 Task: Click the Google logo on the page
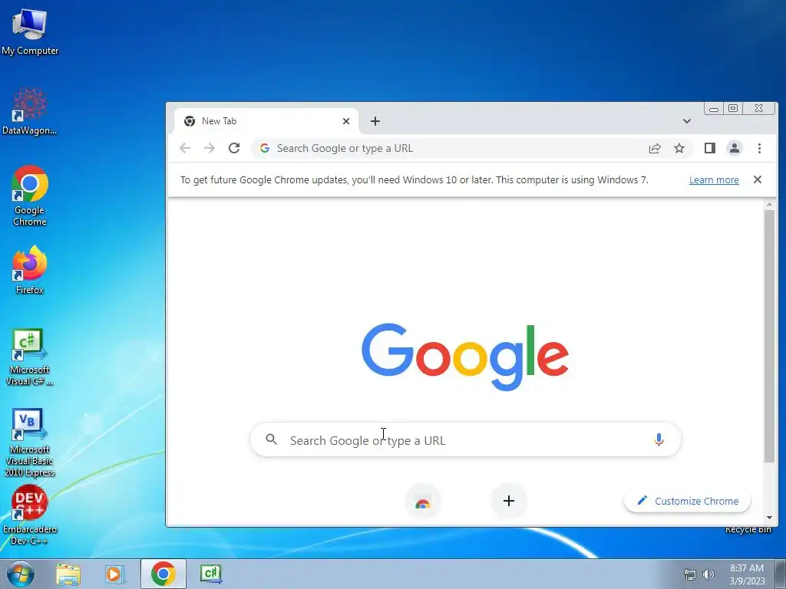point(464,357)
